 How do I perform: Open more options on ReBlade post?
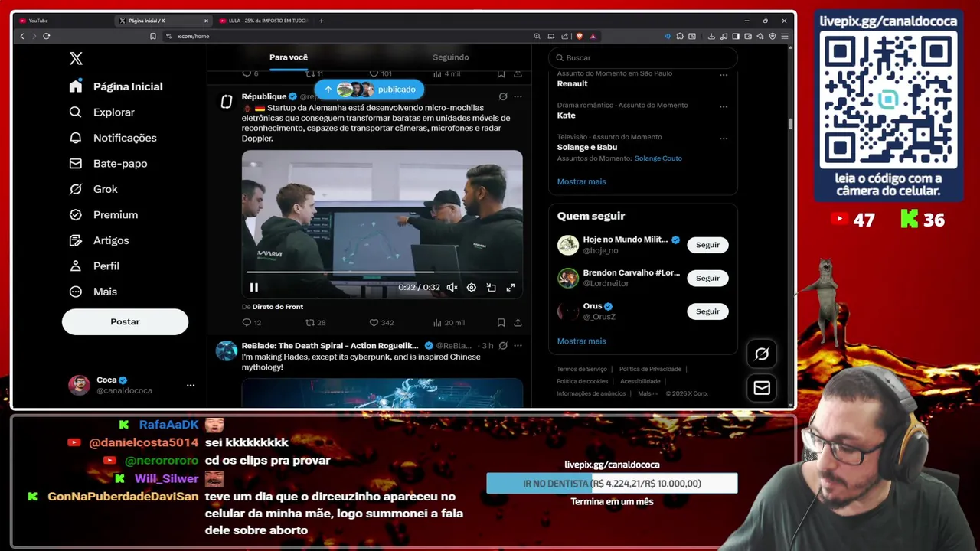[x=518, y=346]
